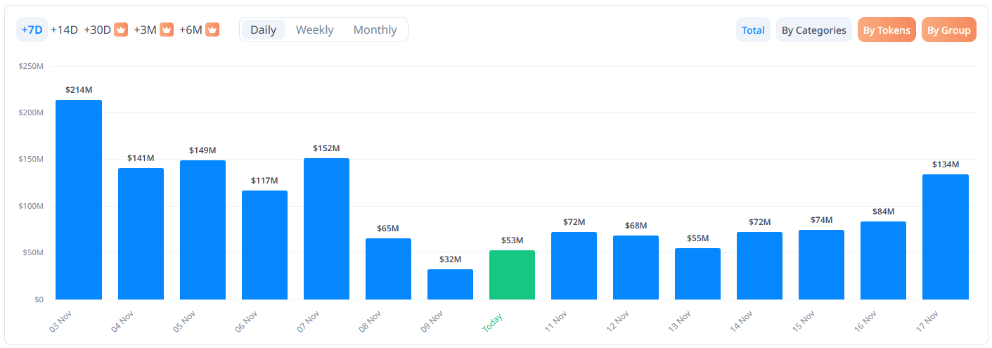Click the premium crown icon next to +6M
Image resolution: width=992 pixels, height=348 pixels.
pyautogui.click(x=212, y=30)
